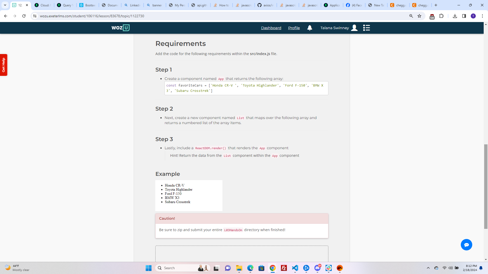This screenshot has height=274, width=488.
Task: Click the bookmark/star icon in address bar
Action: 420,16
